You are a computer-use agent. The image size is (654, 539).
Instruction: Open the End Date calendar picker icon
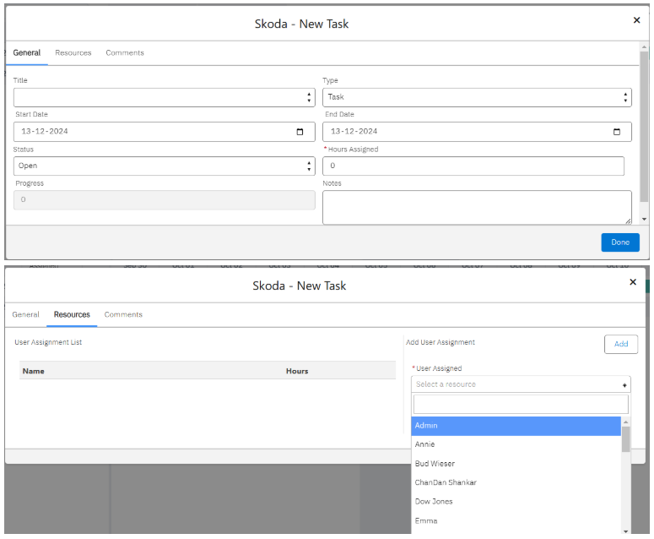pos(617,132)
